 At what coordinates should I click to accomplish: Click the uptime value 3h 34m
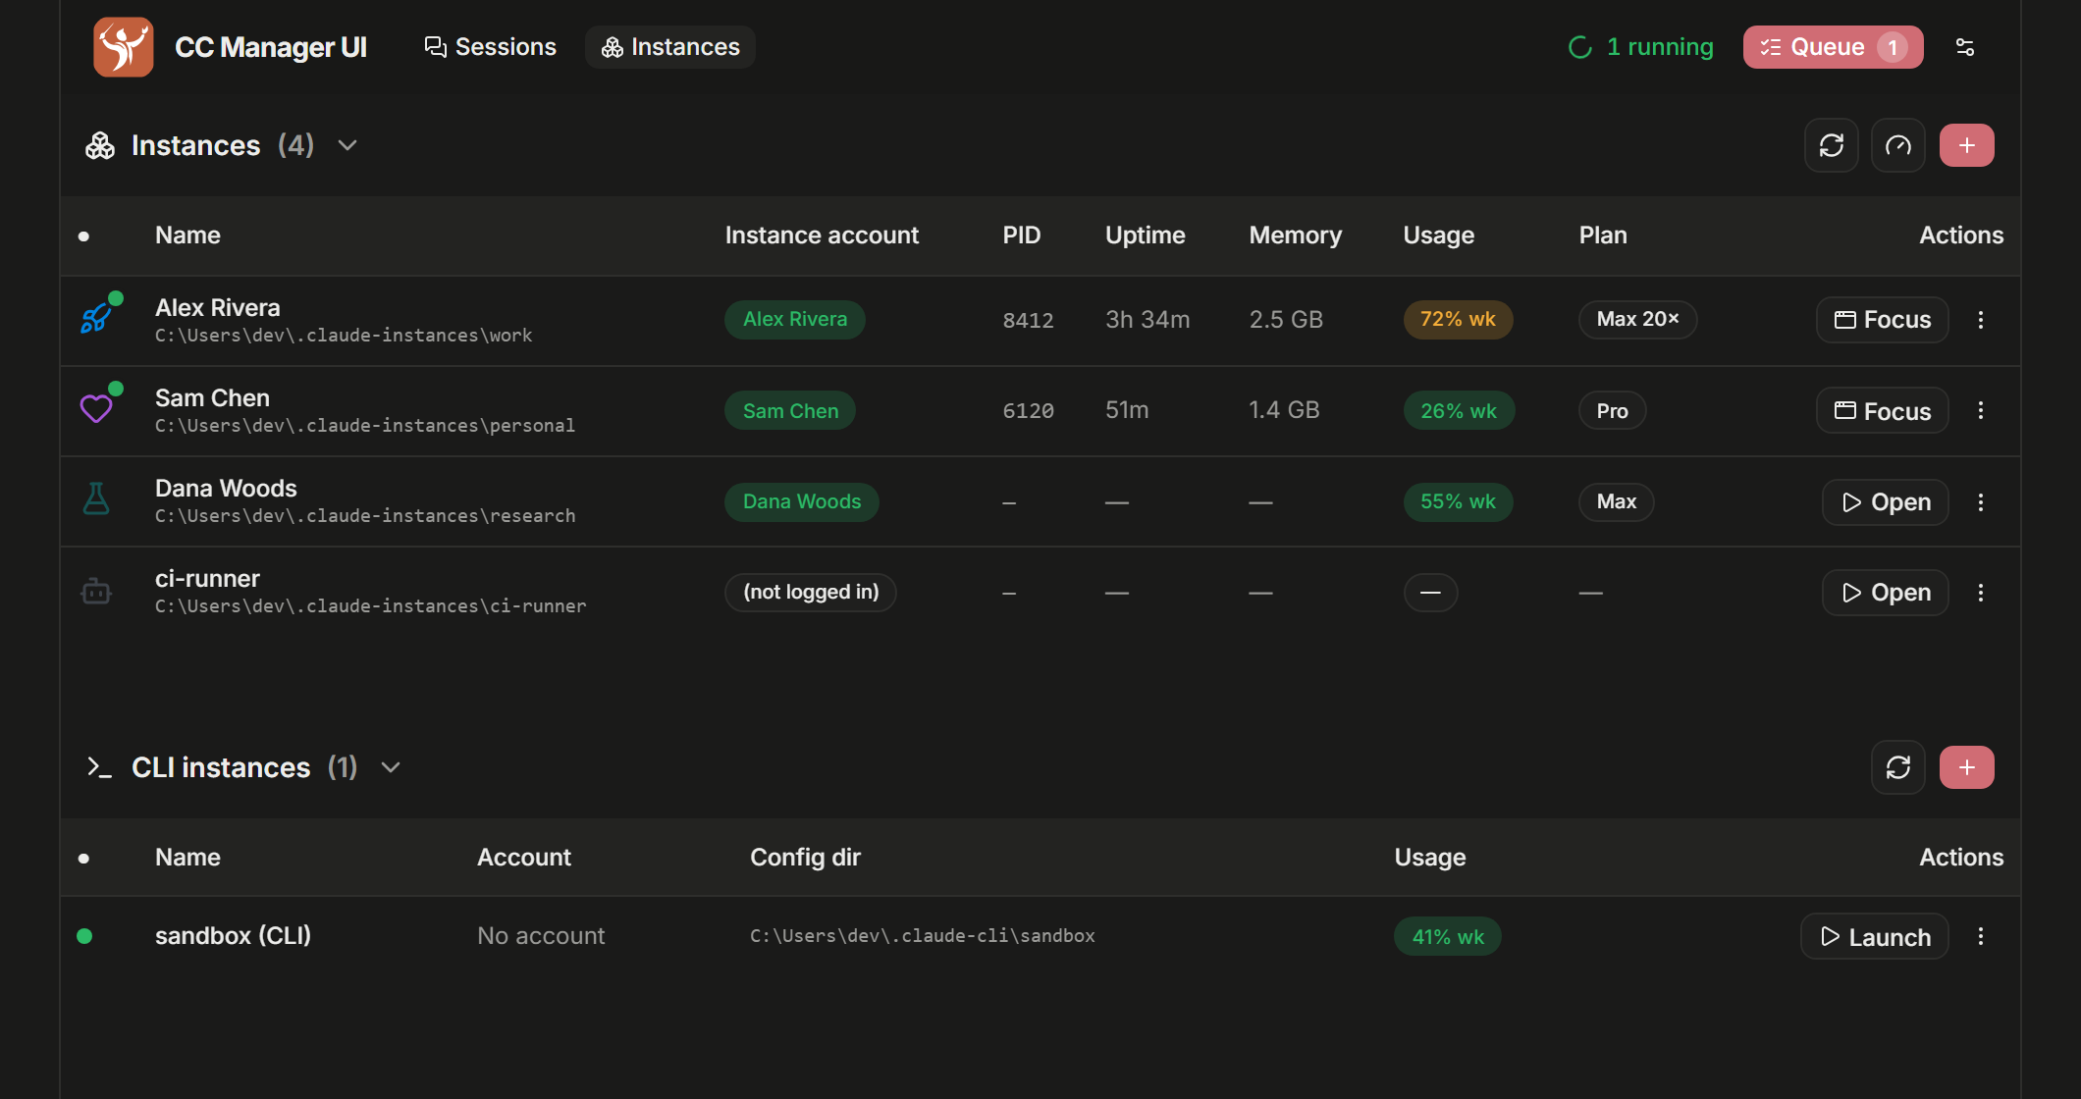pos(1147,319)
